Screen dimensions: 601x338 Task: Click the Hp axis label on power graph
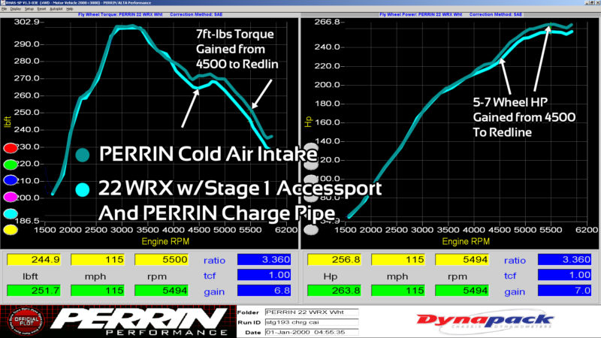click(308, 122)
